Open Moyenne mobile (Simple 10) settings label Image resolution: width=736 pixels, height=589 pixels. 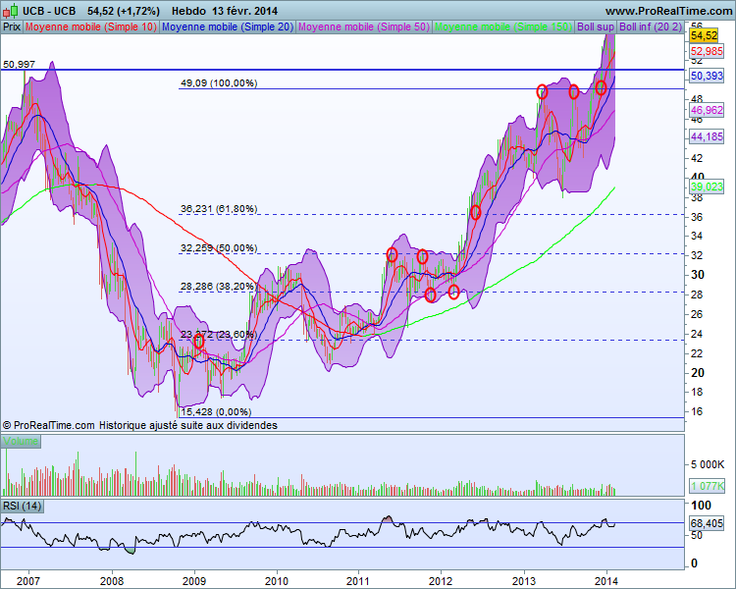91,27
